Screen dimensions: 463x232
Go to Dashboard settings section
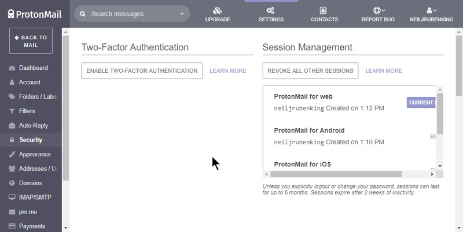(34, 68)
